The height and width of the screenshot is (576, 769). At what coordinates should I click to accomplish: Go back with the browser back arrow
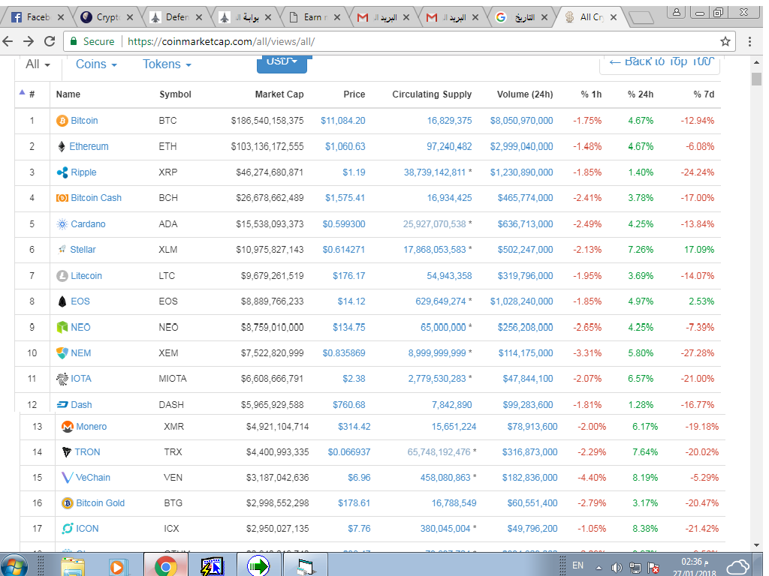pyautogui.click(x=8, y=41)
